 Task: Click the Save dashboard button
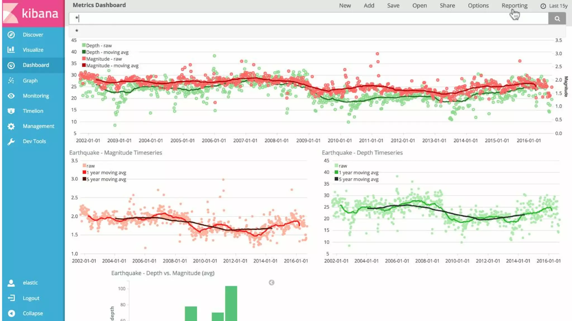coord(393,6)
